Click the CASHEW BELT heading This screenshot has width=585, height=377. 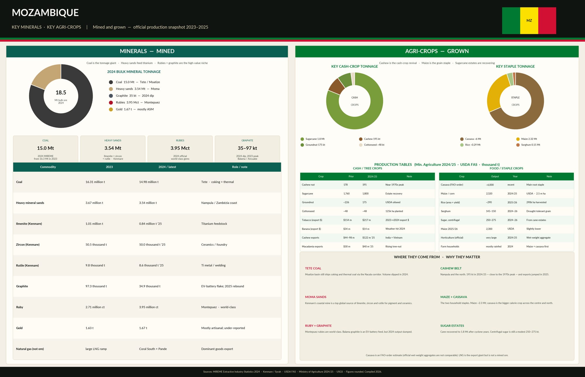[451, 268]
